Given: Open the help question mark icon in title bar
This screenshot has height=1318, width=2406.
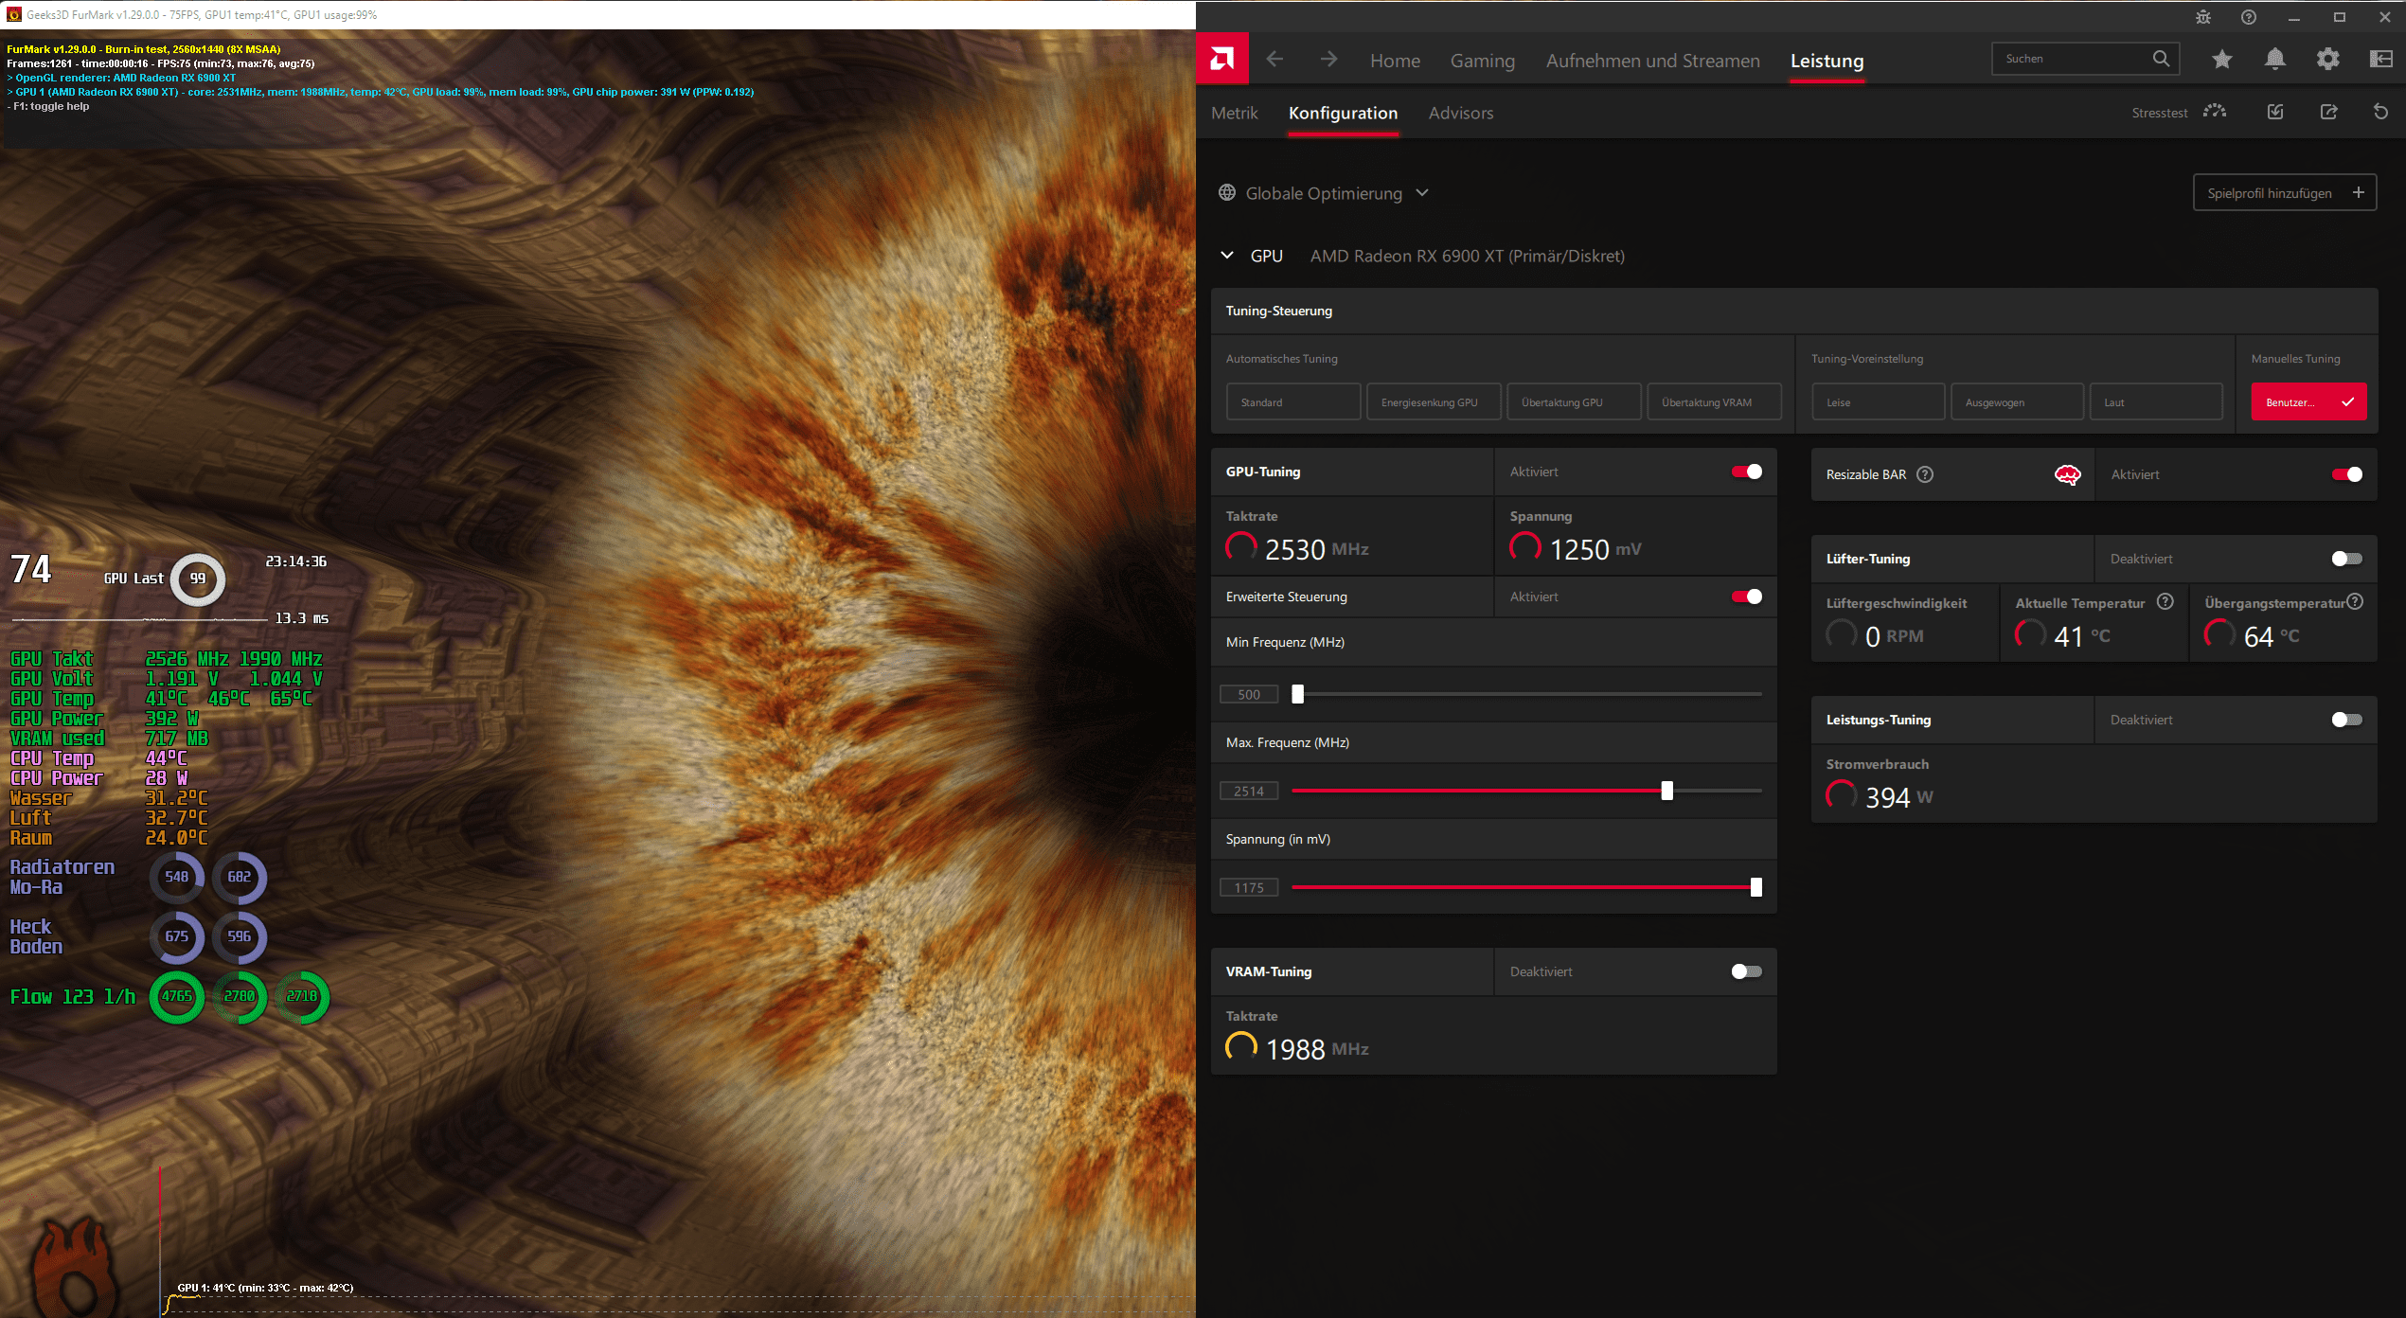Looking at the screenshot, I should coord(2249,17).
